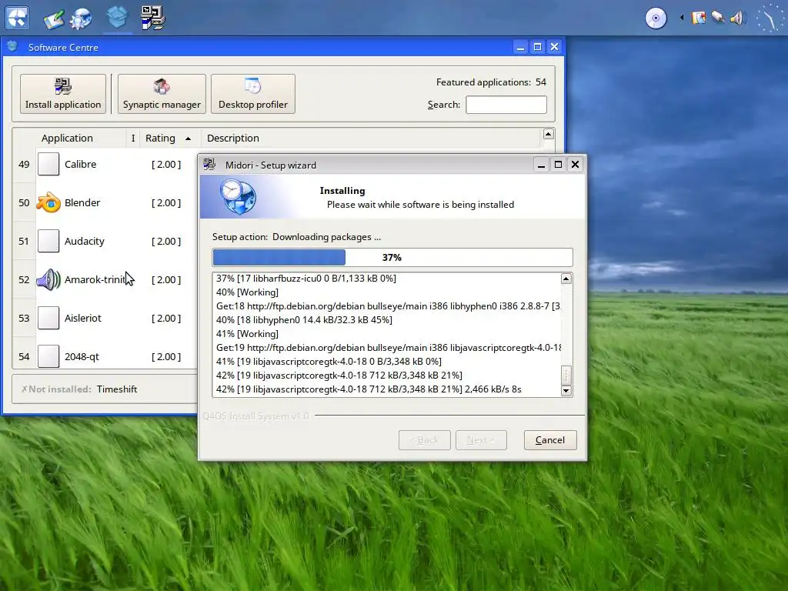Launch the text editor panel icon

click(55, 19)
